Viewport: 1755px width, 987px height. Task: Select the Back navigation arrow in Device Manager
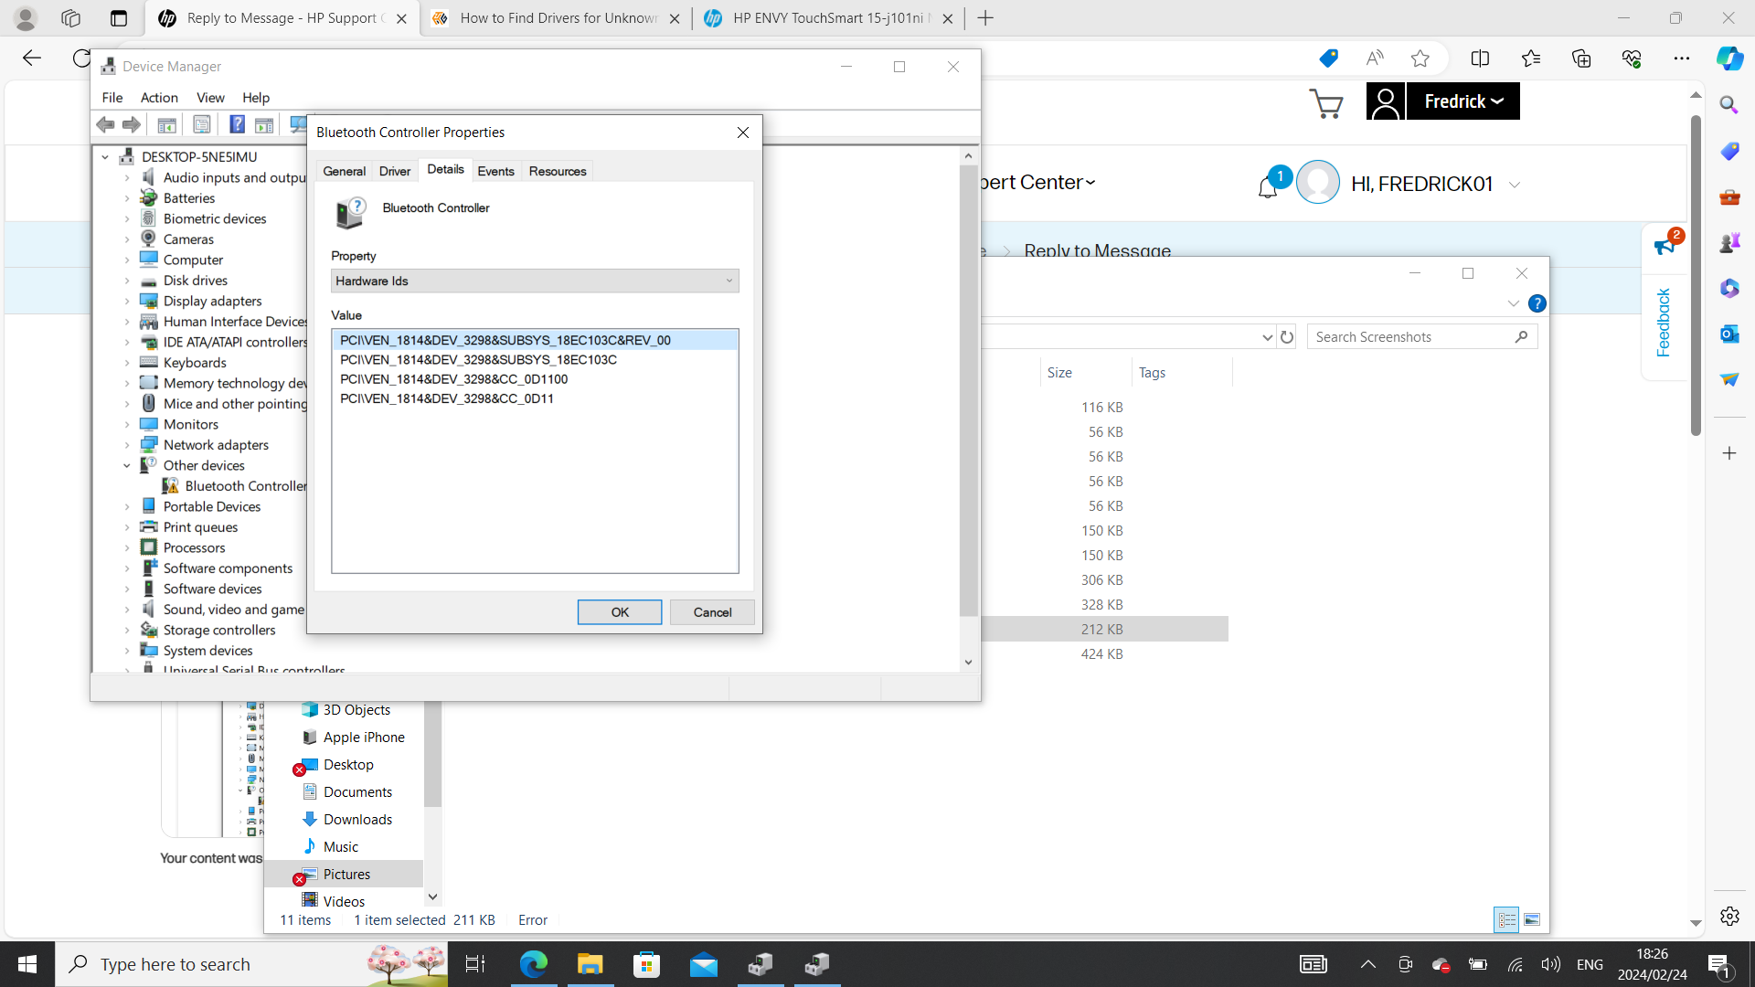tap(105, 124)
